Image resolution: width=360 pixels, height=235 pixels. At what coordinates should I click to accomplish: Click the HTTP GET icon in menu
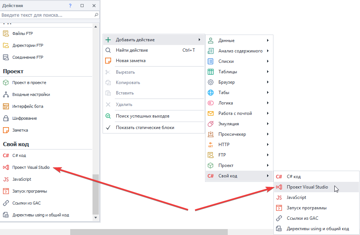(211, 145)
